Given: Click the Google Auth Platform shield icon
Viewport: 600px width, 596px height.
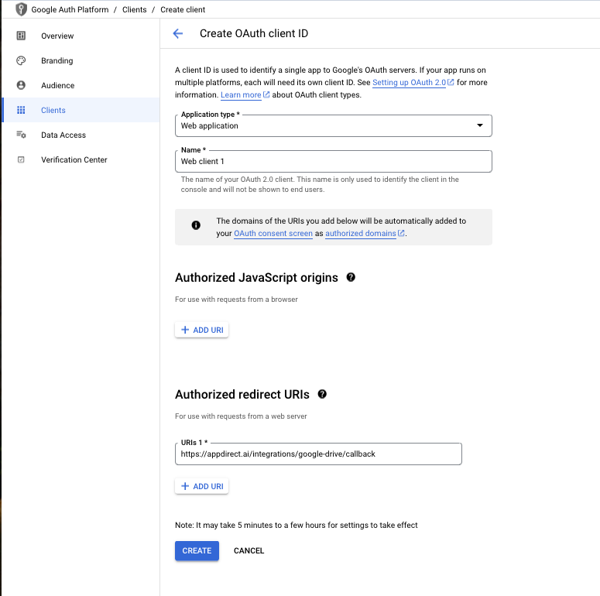Looking at the screenshot, I should tap(21, 9).
